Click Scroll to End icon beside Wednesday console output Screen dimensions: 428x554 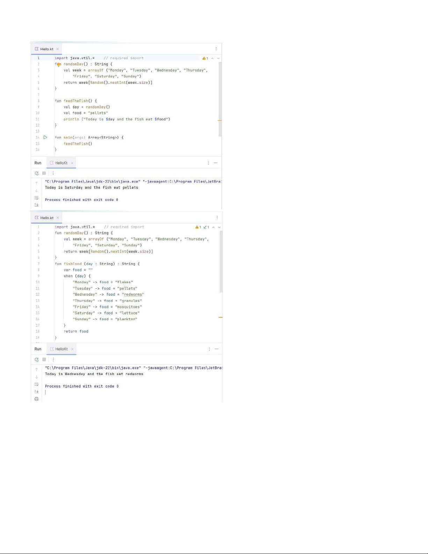pyautogui.click(x=37, y=391)
